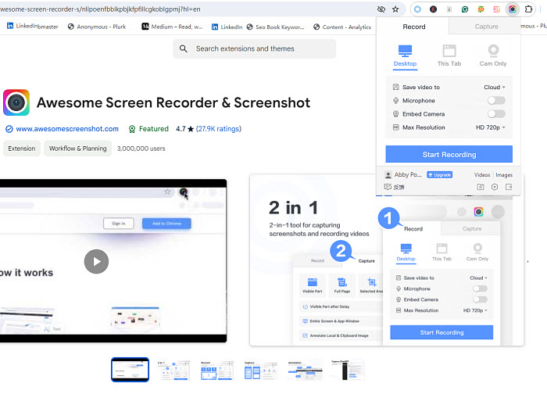Open the dark circular K extension icon

click(x=433, y=9)
